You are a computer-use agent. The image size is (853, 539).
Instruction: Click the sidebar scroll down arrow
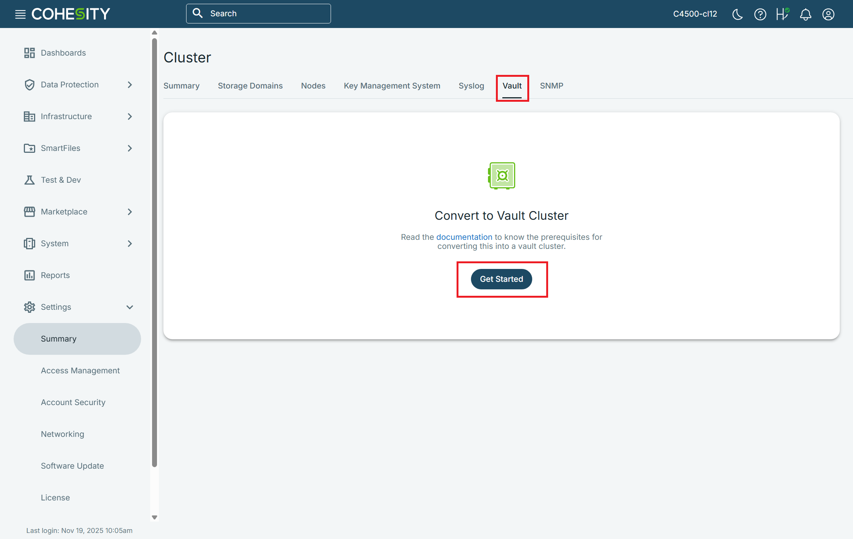(x=154, y=517)
